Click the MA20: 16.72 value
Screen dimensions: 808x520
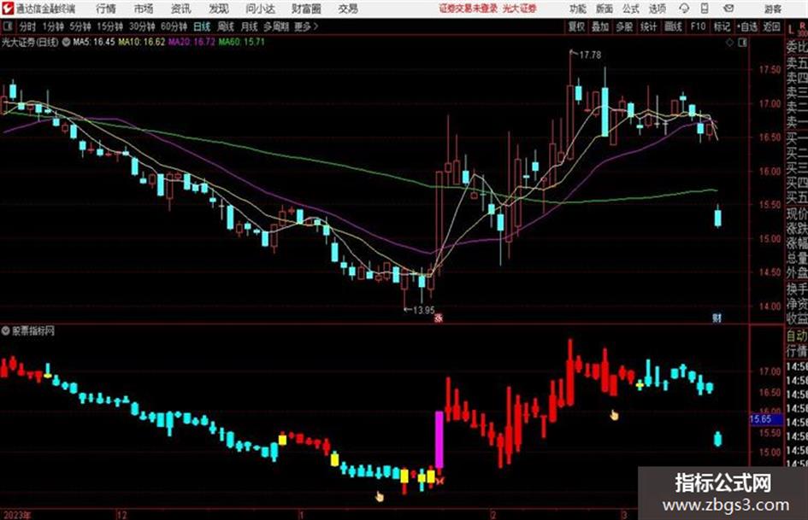point(192,42)
